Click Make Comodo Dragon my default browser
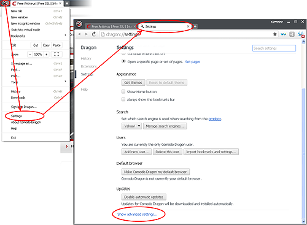The height and width of the screenshot is (225, 307). click(155, 172)
